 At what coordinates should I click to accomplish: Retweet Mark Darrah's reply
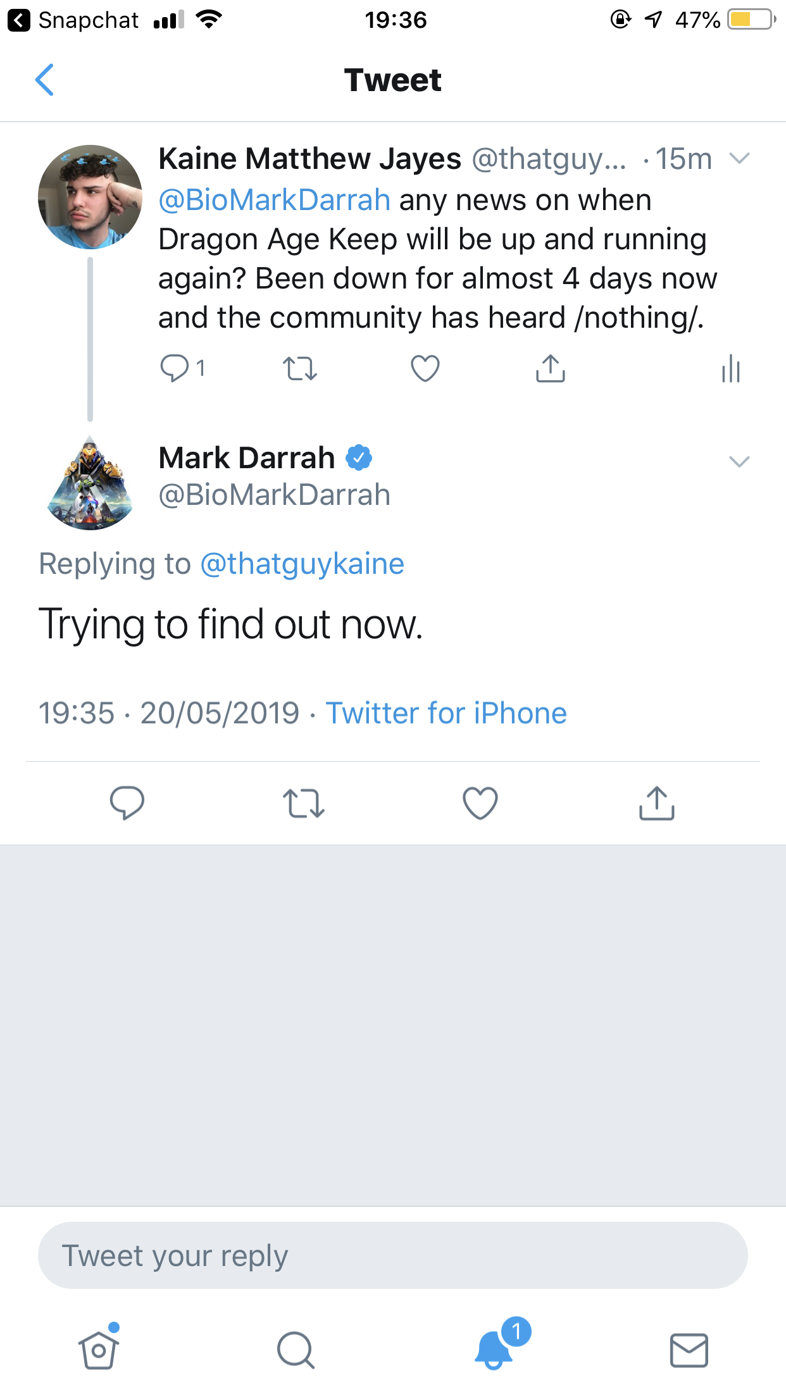click(303, 803)
